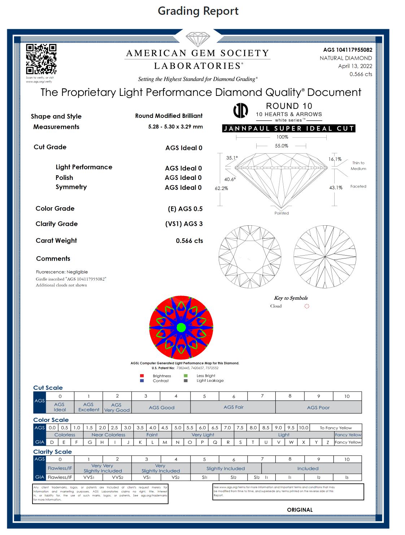
Task: Click the Key to Symbols heading
Action: [291, 298]
